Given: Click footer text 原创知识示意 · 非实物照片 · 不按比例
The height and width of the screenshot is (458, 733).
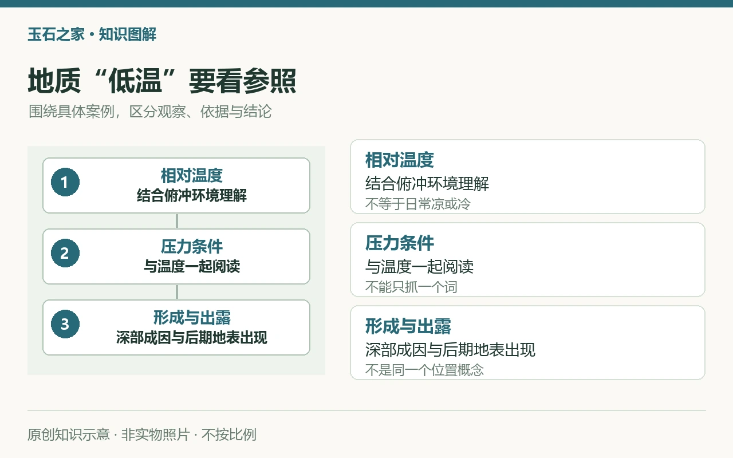Looking at the screenshot, I should coord(142,435).
